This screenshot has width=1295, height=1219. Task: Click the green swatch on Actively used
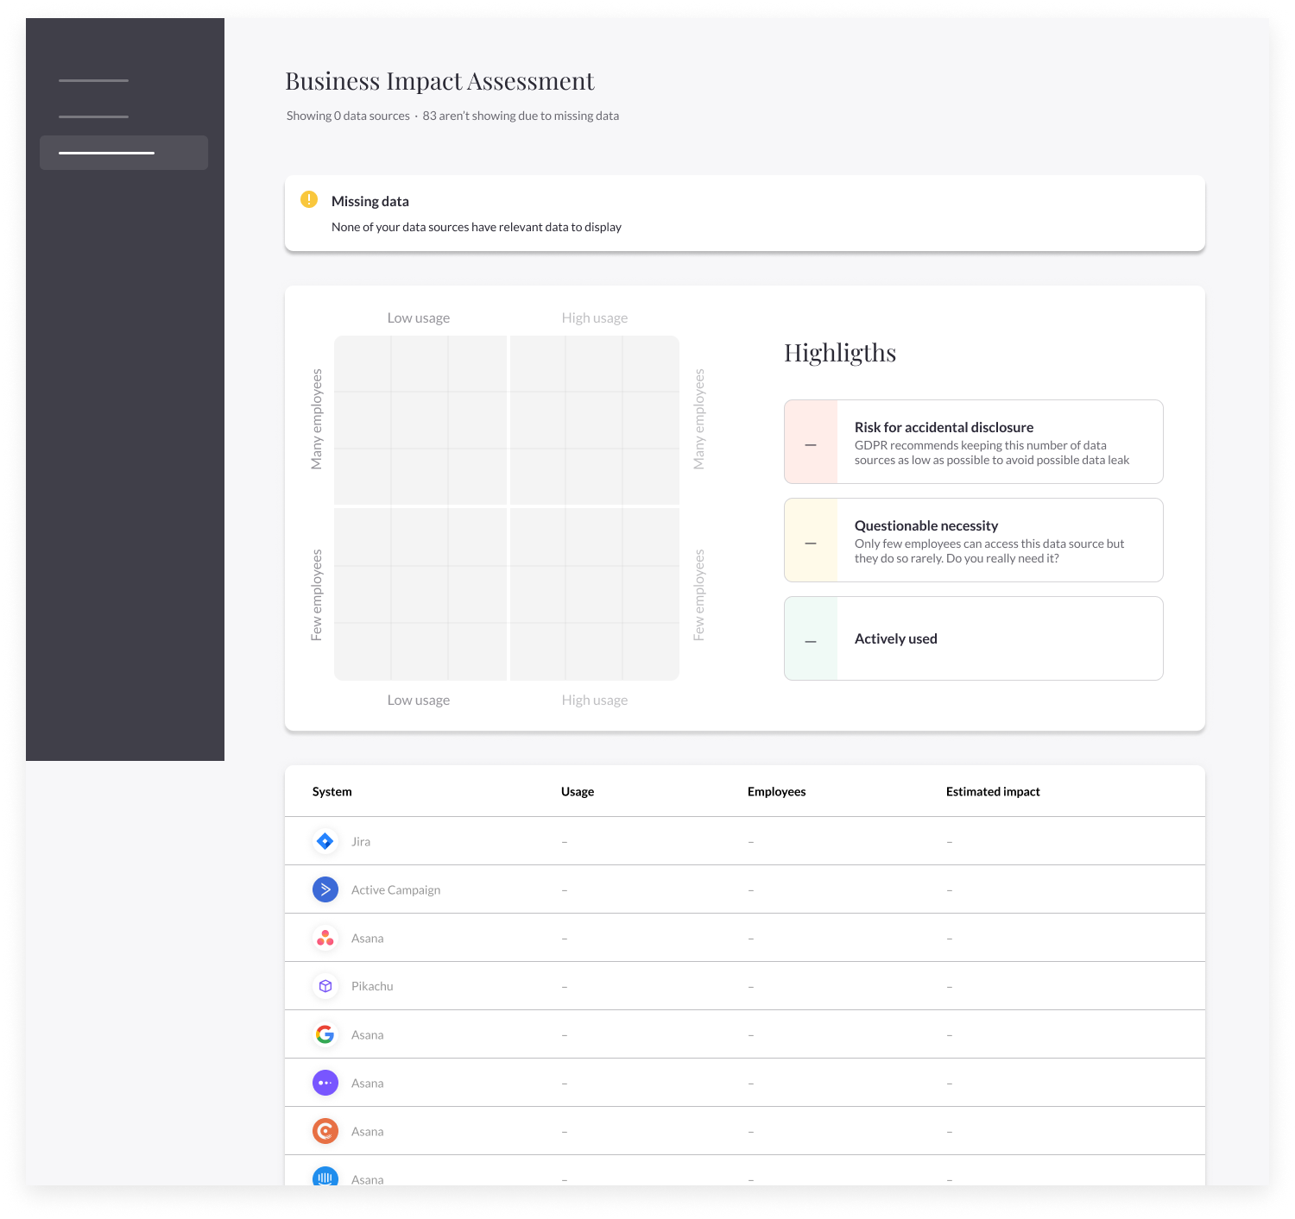[x=811, y=638]
